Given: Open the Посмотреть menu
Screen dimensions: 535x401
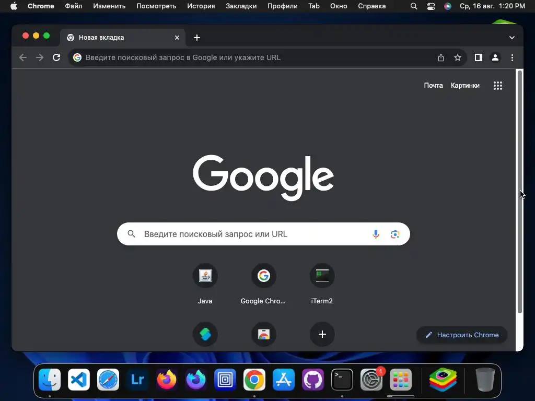Looking at the screenshot, I should (x=156, y=6).
